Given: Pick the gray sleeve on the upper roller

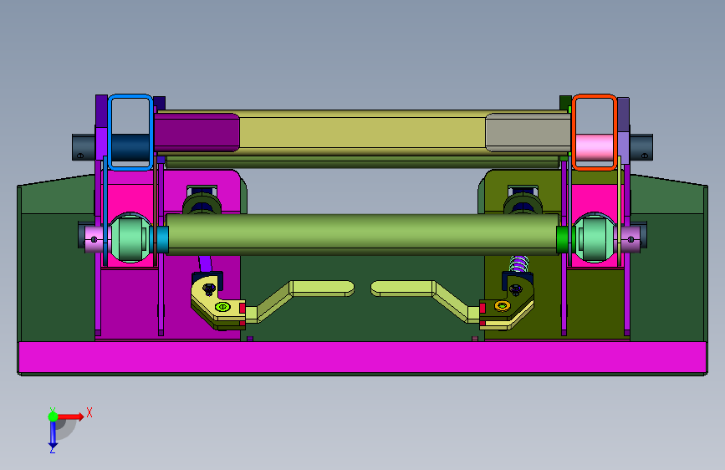Looking at the screenshot, I should click(528, 133).
